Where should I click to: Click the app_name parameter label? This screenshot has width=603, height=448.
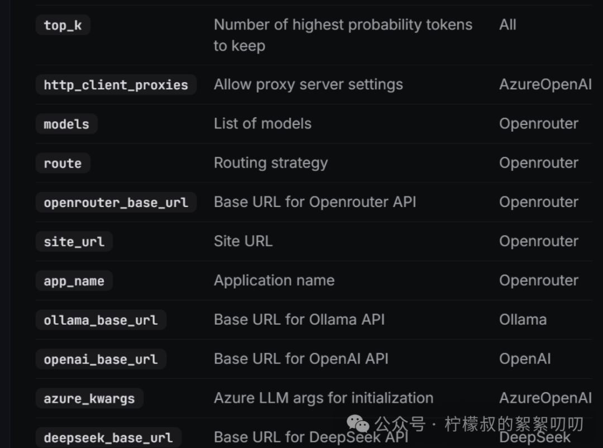[73, 281]
